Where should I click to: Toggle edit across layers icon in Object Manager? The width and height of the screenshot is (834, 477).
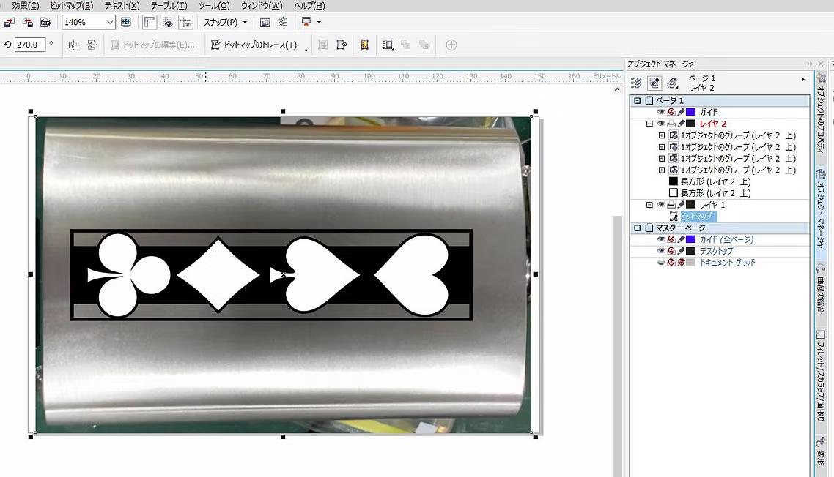[654, 83]
